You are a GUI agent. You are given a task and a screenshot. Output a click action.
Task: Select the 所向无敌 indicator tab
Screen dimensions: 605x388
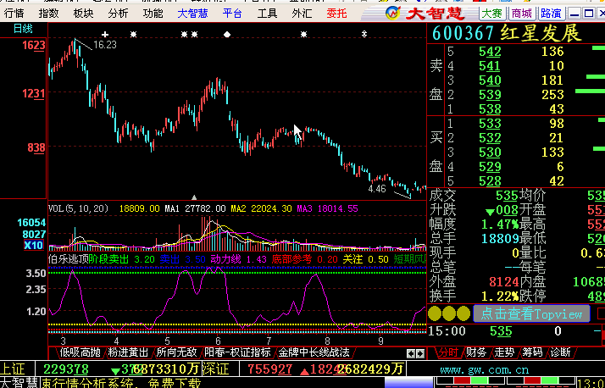(176, 352)
